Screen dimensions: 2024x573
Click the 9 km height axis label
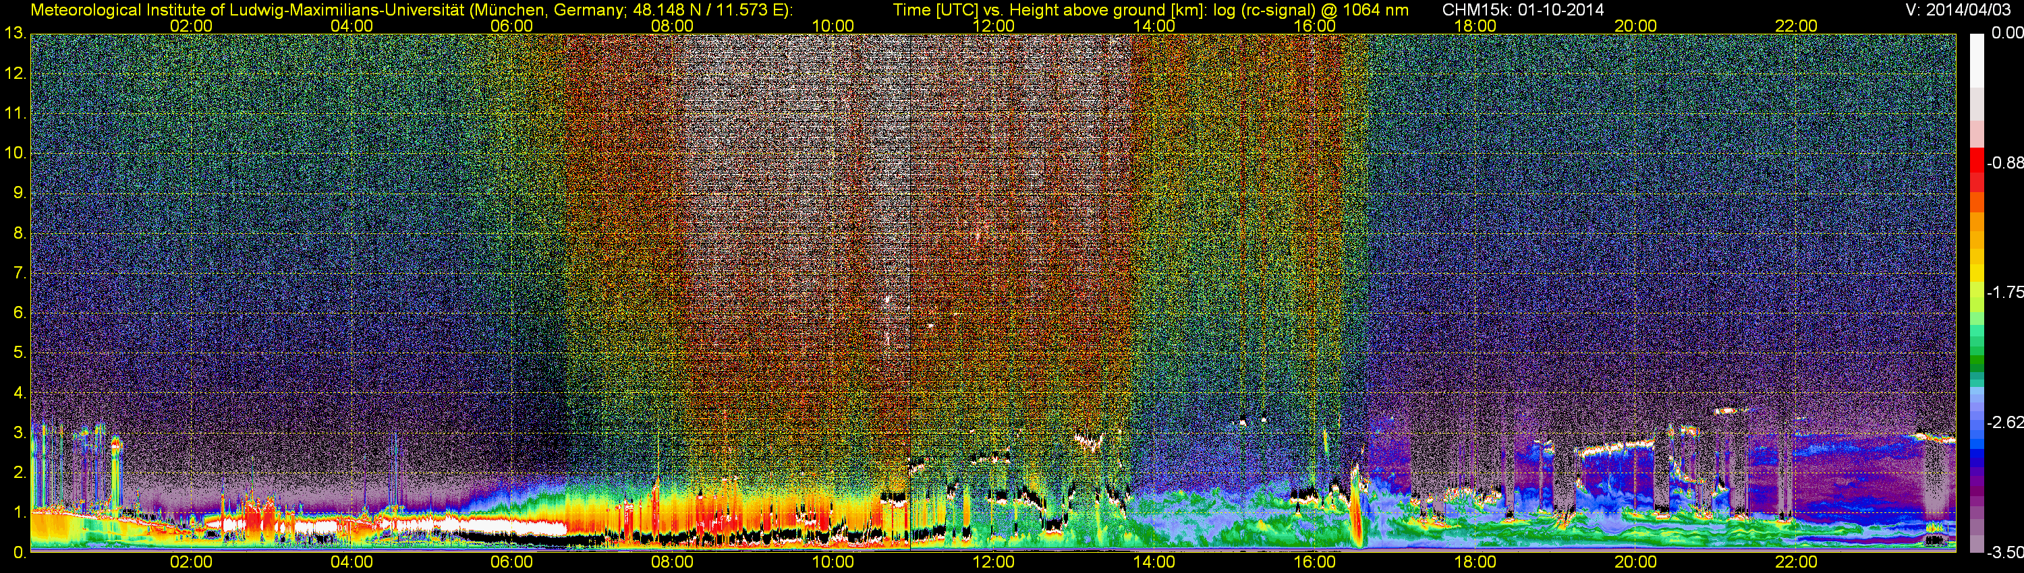tap(19, 193)
